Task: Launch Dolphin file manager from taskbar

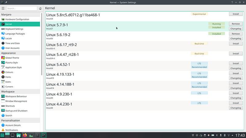Action: (x=18, y=135)
